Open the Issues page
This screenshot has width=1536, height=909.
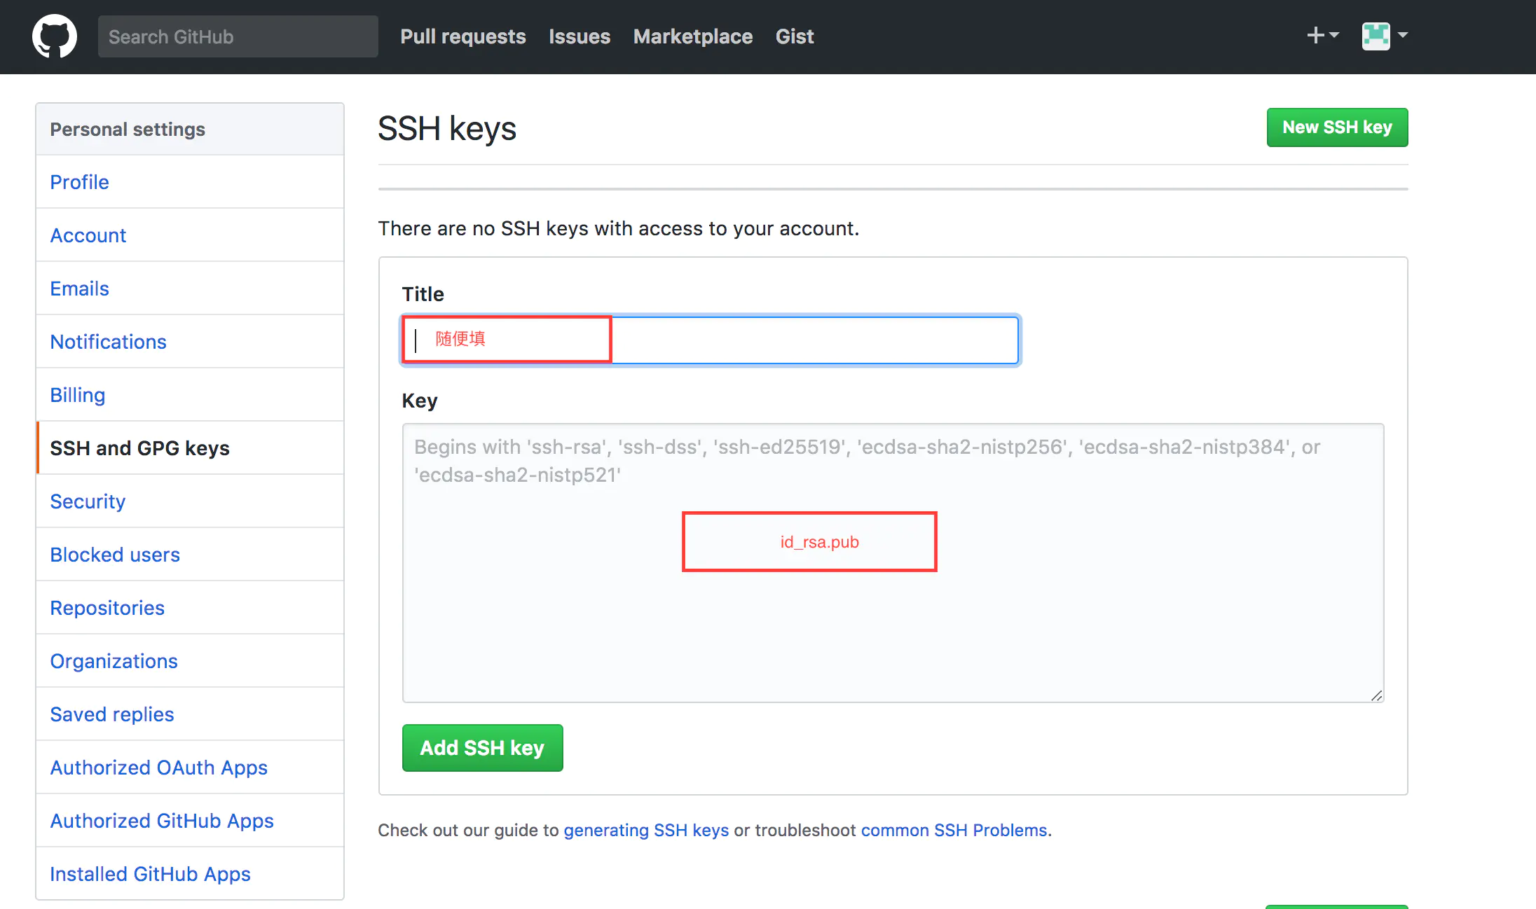click(580, 36)
